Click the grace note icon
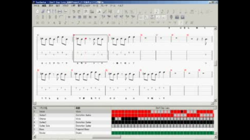The image size is (250, 140). [66, 23]
